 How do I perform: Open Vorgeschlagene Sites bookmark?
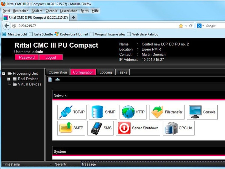click(107, 34)
